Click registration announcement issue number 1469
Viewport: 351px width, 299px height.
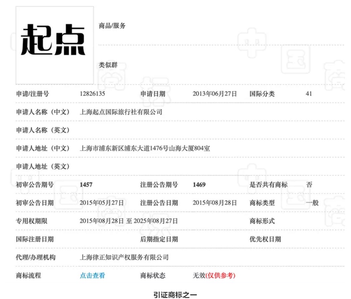pyautogui.click(x=199, y=185)
